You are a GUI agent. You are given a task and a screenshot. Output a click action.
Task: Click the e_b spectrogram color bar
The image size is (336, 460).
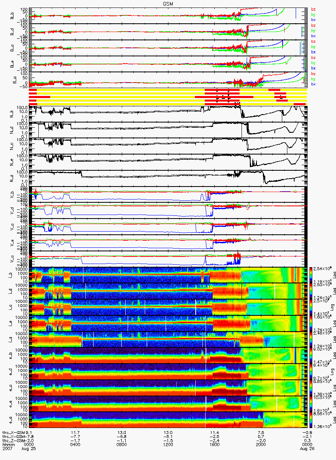(311, 356)
